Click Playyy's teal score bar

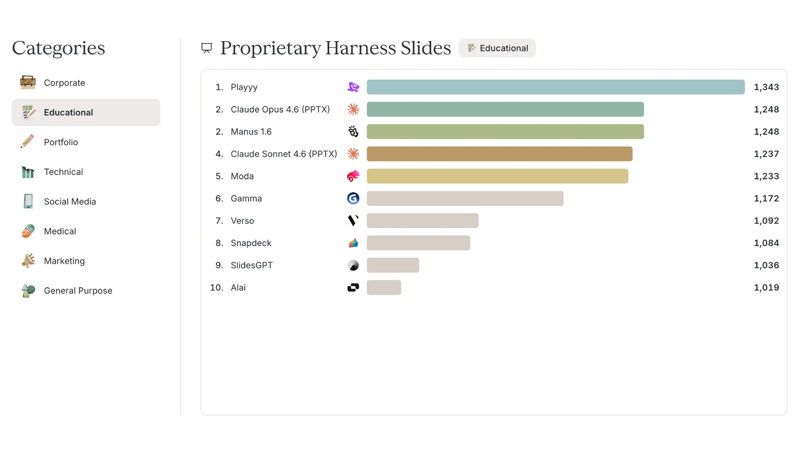(555, 87)
